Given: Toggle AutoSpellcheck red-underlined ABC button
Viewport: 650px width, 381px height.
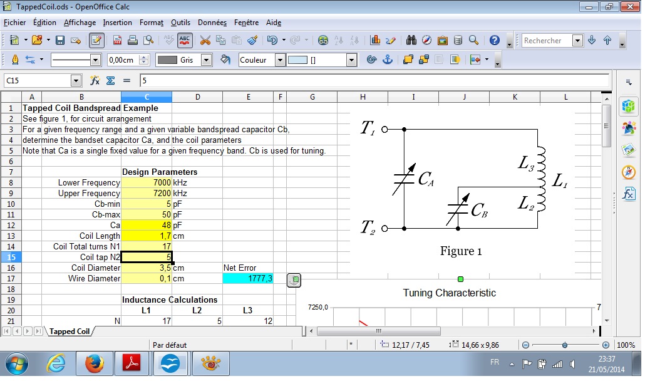Looking at the screenshot, I should (185, 40).
